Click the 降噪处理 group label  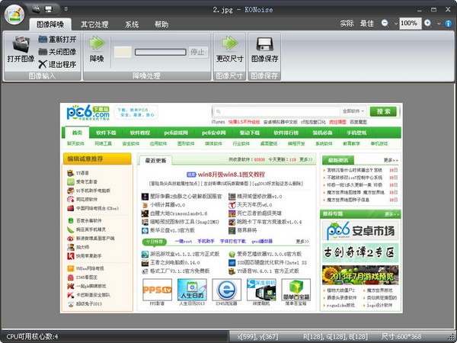tap(146, 76)
